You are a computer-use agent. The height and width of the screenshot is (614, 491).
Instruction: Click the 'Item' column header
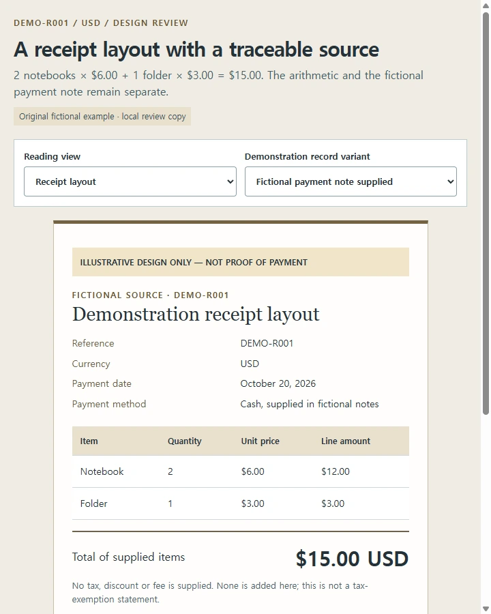tap(89, 441)
